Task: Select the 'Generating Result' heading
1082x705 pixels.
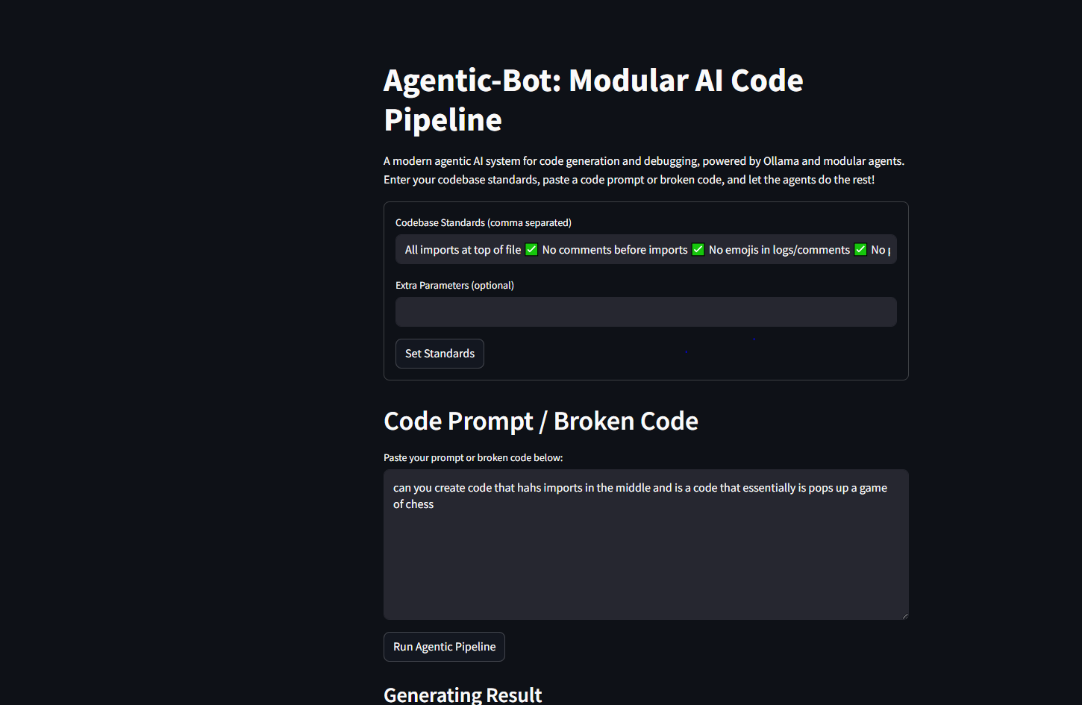Action: tap(463, 695)
